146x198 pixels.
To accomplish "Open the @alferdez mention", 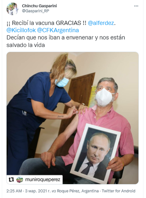I will pyautogui.click(x=101, y=23).
